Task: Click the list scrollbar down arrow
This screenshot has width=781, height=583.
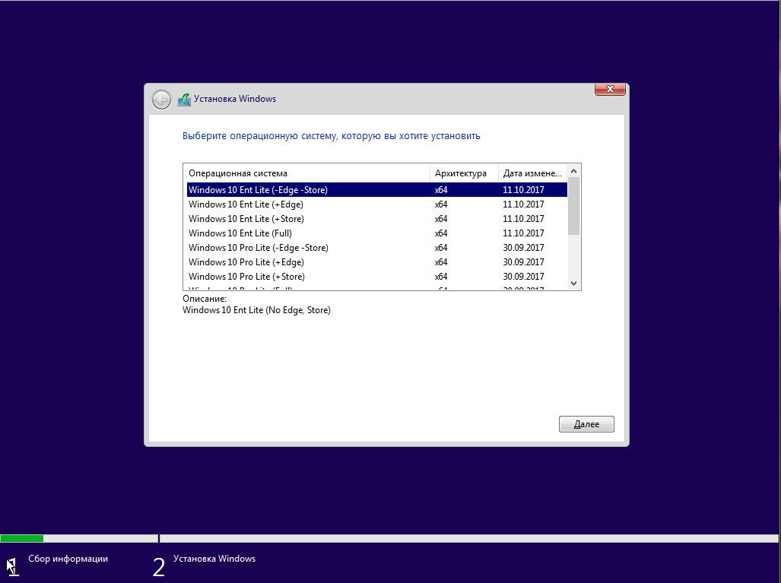Action: pyautogui.click(x=574, y=284)
